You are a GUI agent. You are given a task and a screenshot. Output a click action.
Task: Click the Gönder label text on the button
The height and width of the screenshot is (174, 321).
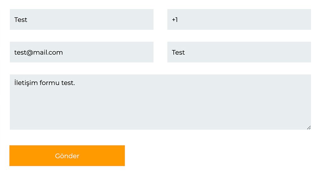pos(67,156)
